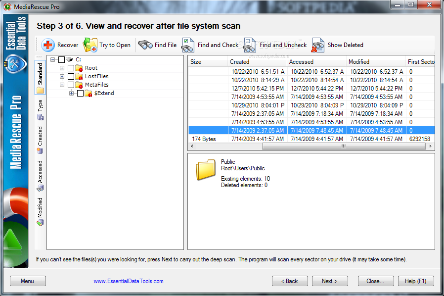Click the Try to Open label

tap(115, 45)
